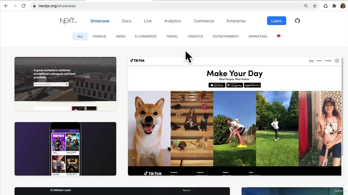Click the padlock site info icon

tap(34, 6)
